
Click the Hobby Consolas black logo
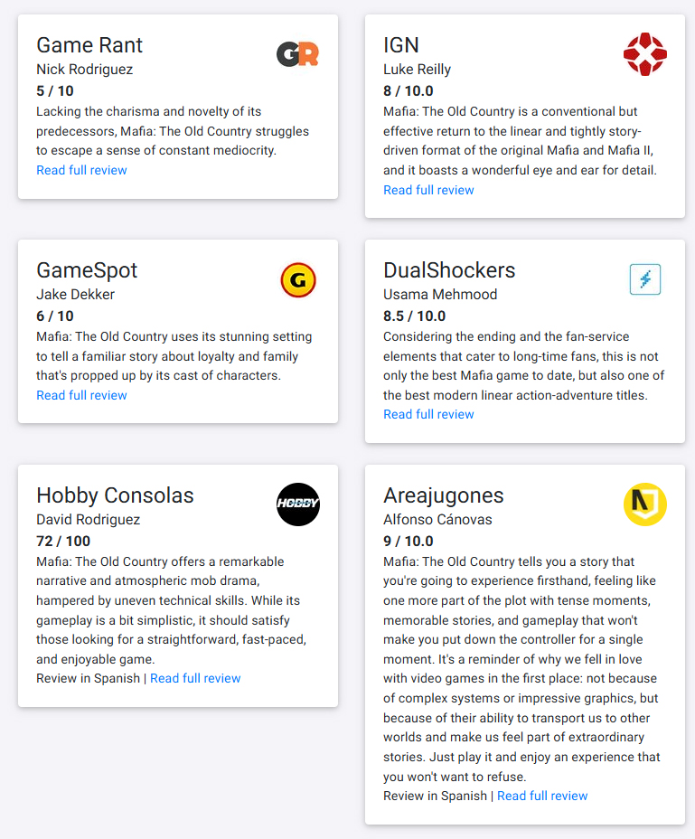coord(297,504)
